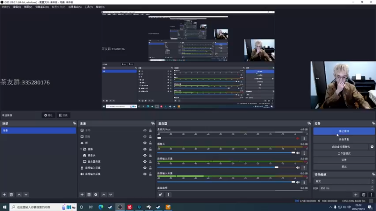Undock the Audio Mixer (混音器) panel
The height and width of the screenshot is (211, 376).
coord(309,123)
